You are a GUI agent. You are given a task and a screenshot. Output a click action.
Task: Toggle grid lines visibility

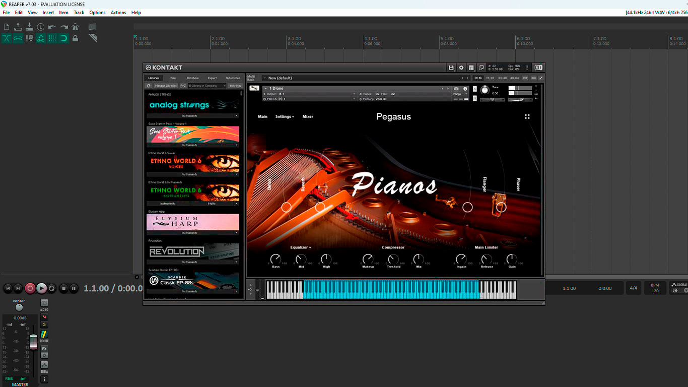click(x=52, y=38)
